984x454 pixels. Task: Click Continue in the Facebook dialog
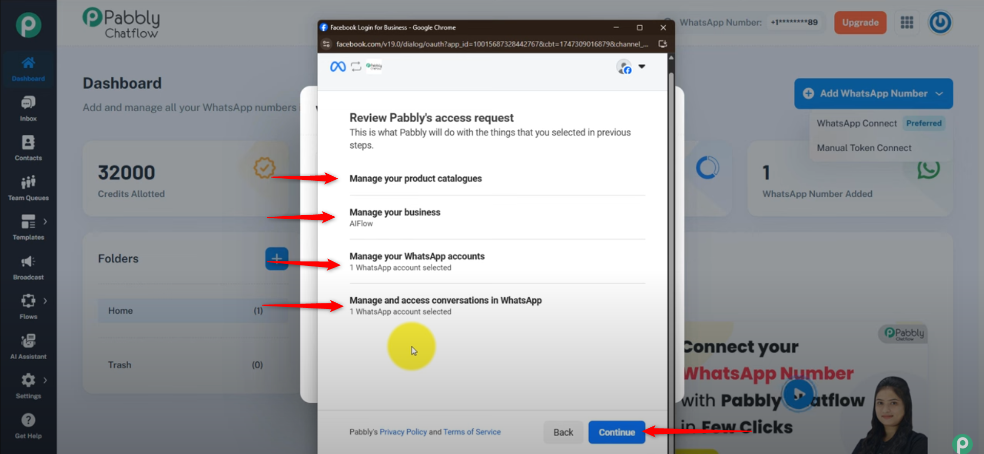pos(616,432)
